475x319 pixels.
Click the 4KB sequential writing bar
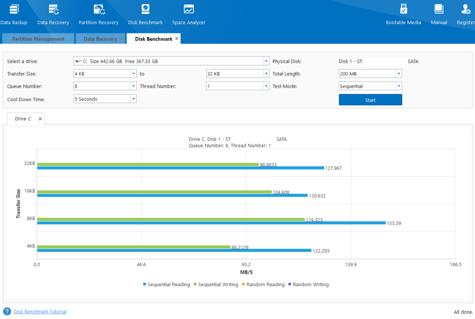pos(134,247)
